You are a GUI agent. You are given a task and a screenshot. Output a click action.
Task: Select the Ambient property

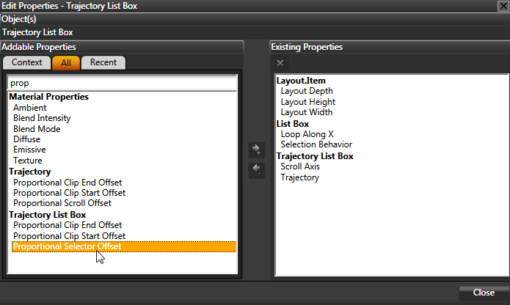tap(30, 108)
